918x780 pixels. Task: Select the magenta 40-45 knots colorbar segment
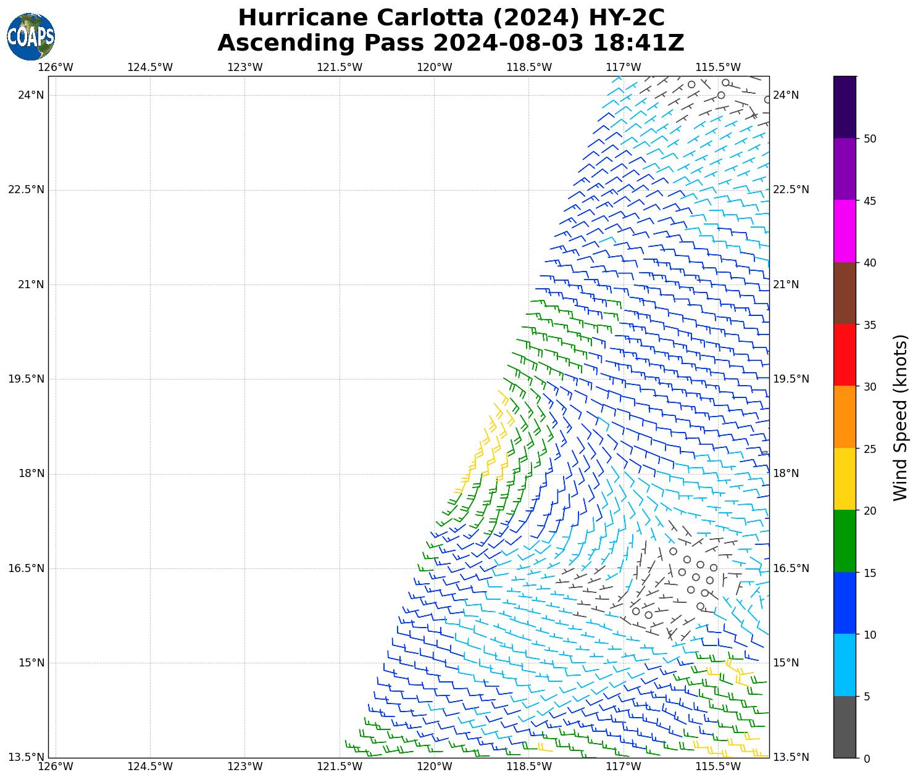[x=844, y=231]
